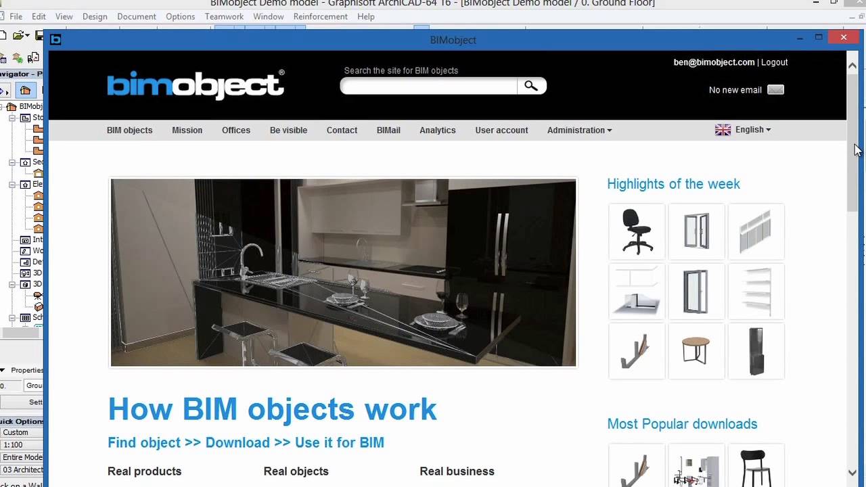Image resolution: width=866 pixels, height=487 pixels.
Task: Click the Logout link
Action: [x=774, y=62]
